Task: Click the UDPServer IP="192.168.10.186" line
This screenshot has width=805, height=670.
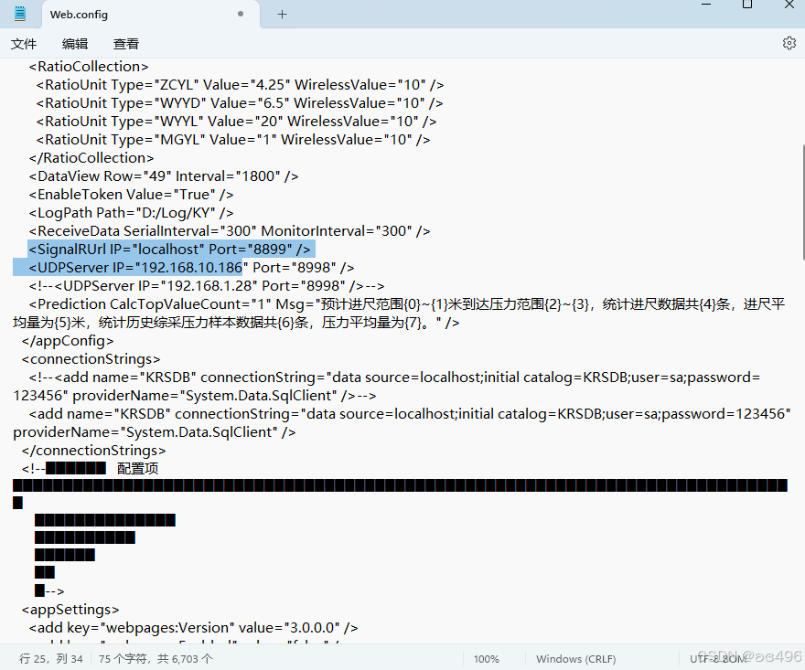Action: (191, 268)
